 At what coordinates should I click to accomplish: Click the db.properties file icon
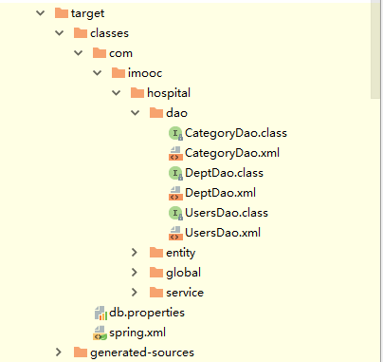100,313
